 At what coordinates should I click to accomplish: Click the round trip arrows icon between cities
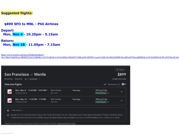(x=31, y=74)
